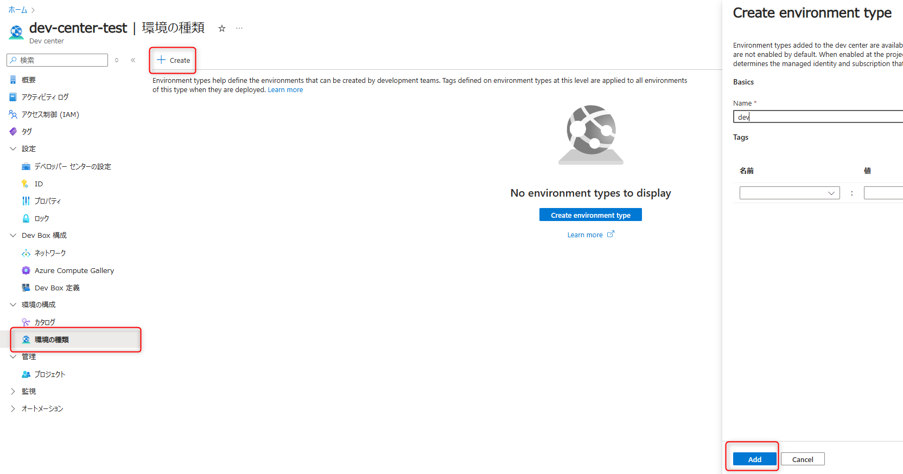Click the Name field containing dev
903x474 pixels.
[x=818, y=116]
